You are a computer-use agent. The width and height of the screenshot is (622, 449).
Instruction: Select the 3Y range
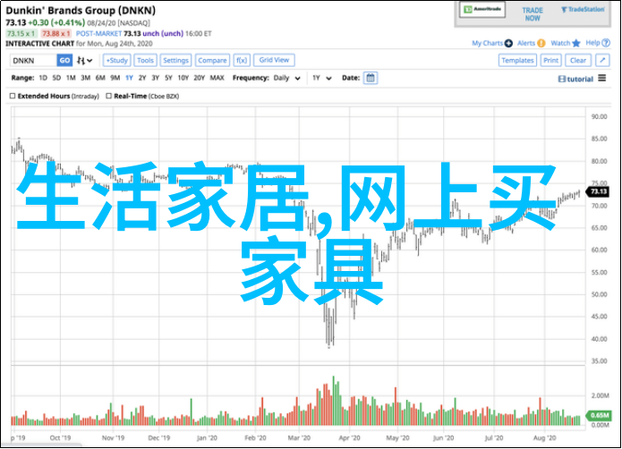coord(155,78)
